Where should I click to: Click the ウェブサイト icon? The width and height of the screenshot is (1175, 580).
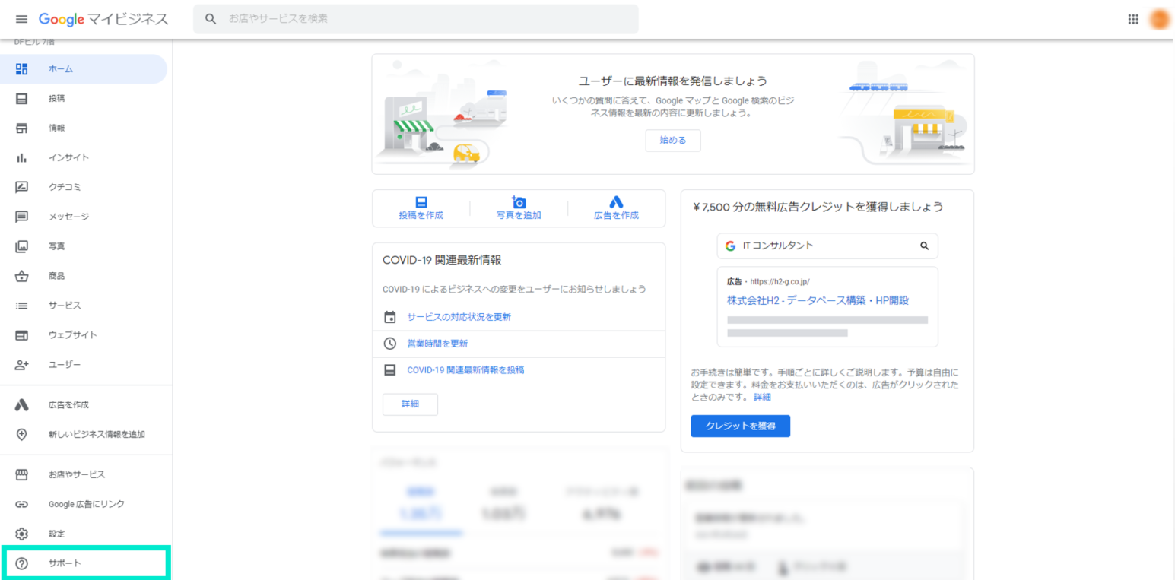coord(22,335)
